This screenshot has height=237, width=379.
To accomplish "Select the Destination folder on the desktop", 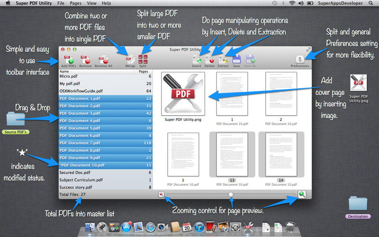I will [x=358, y=203].
